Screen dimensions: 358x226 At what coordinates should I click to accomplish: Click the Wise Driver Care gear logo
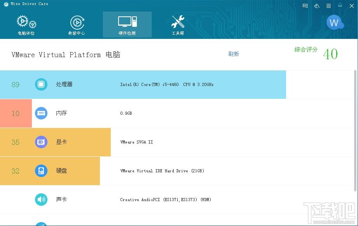(x=6, y=4)
